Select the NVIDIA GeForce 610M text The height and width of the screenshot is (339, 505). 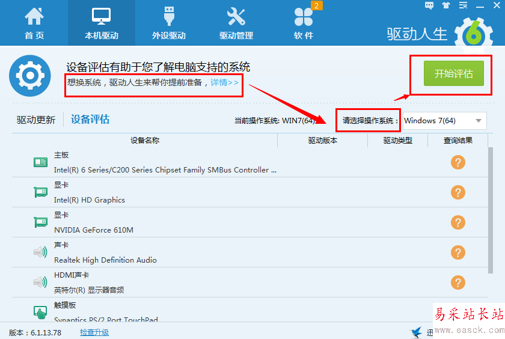click(x=94, y=230)
